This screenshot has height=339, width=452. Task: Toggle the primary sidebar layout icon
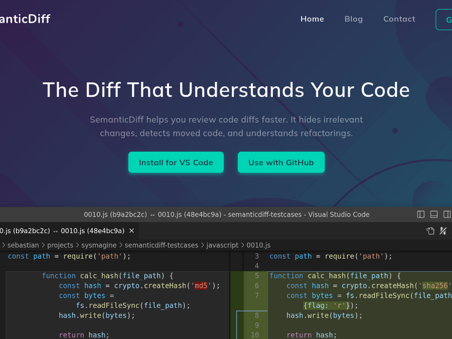pos(420,214)
